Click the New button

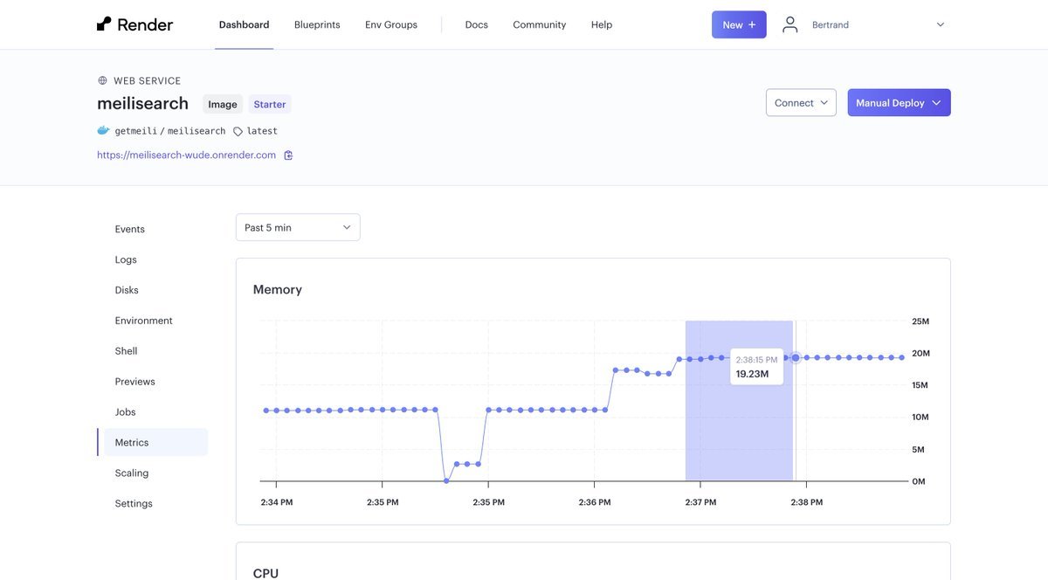click(x=739, y=24)
